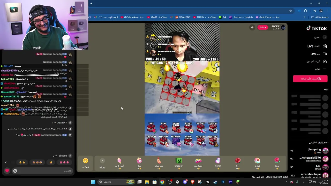
Task: Open the Gartic Phone bookmark
Action: click(x=268, y=17)
